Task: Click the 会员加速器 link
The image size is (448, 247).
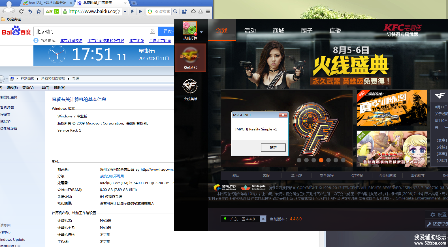Action: pos(387,176)
